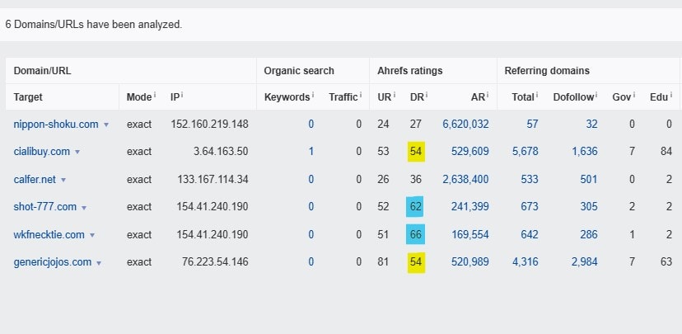
Task: Expand dropdown arrow next to wkfnecktie.com
Action: [x=92, y=236]
